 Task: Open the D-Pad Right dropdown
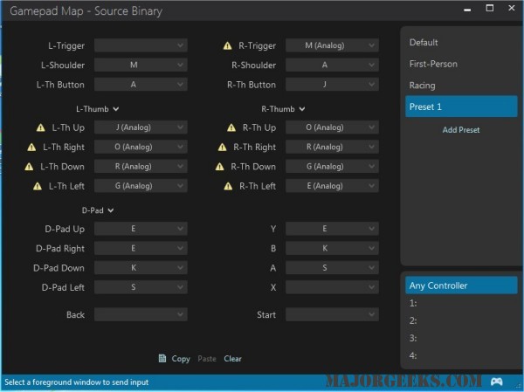pos(141,248)
